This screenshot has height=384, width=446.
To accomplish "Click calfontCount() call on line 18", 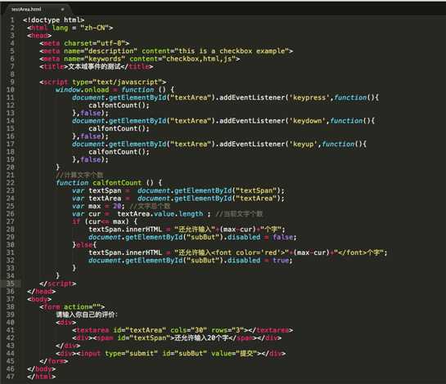I will (119, 152).
